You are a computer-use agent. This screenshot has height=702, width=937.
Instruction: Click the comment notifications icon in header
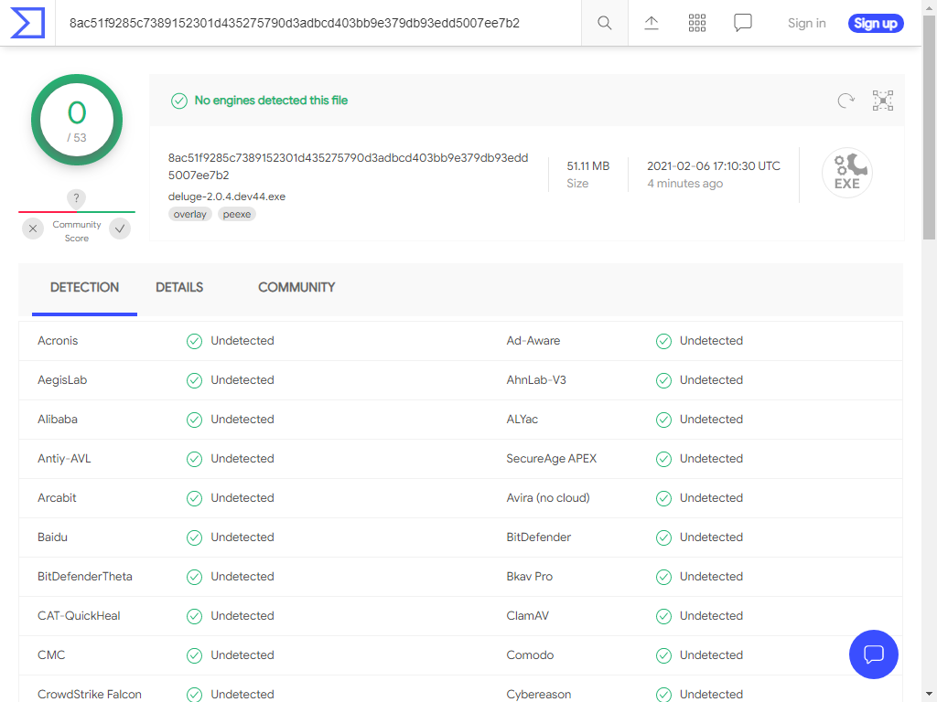(x=742, y=23)
